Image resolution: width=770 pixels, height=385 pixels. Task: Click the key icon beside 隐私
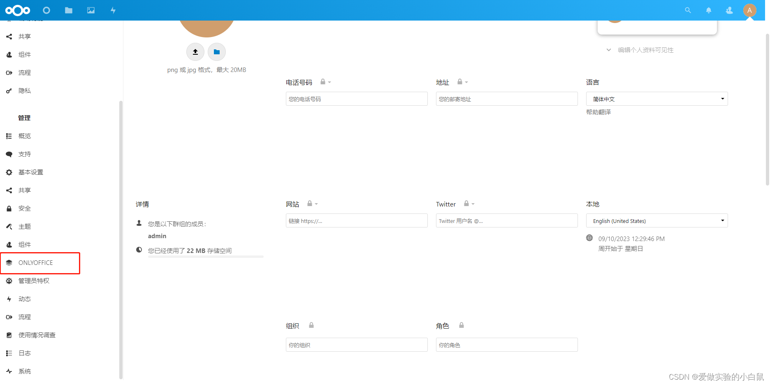[9, 91]
